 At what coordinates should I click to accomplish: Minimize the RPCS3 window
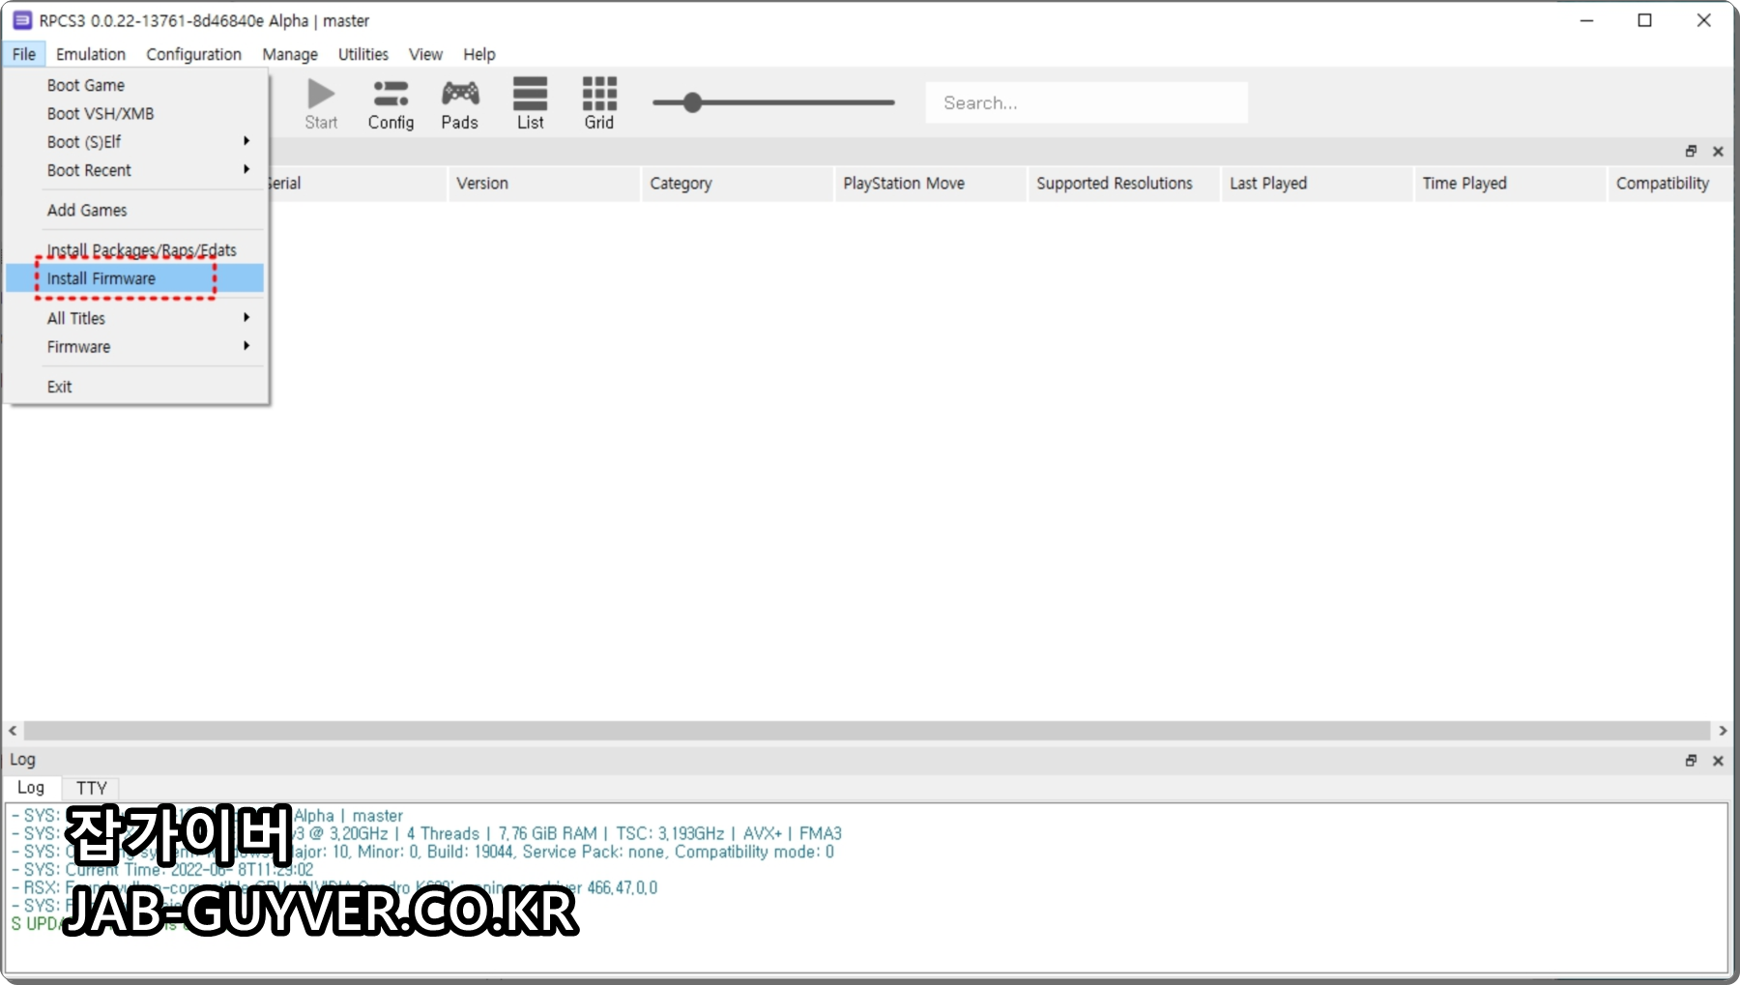pyautogui.click(x=1586, y=20)
